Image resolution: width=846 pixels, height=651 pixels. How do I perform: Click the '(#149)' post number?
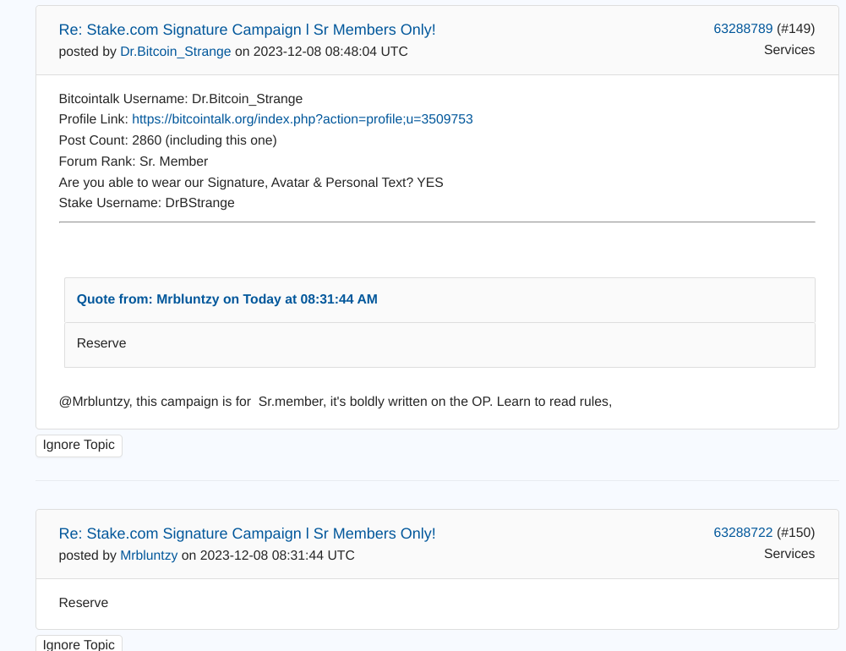pos(796,29)
